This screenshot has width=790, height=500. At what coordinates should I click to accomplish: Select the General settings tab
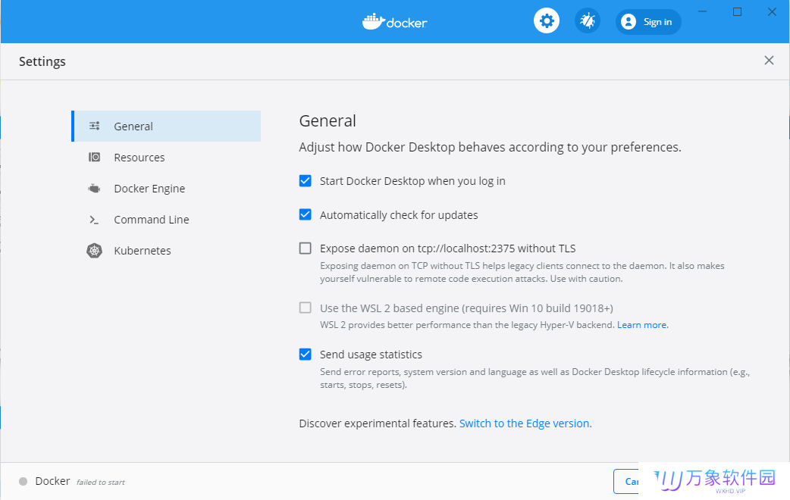[x=166, y=126]
